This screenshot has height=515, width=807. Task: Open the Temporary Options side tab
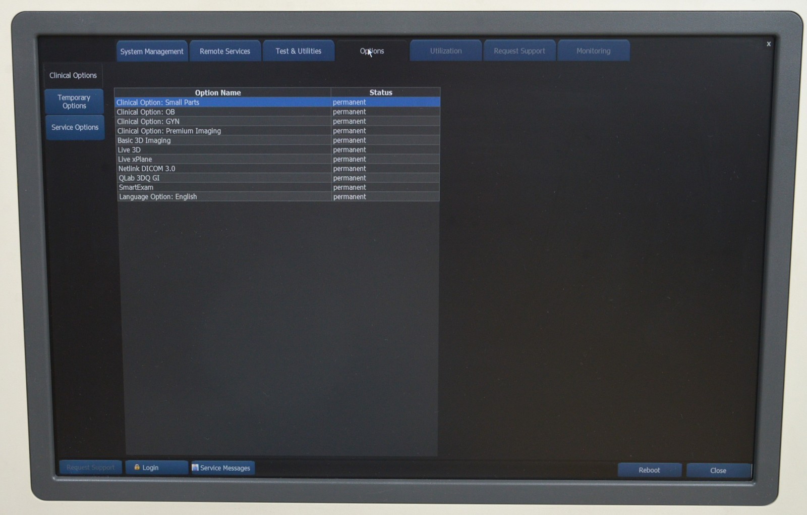(x=74, y=101)
